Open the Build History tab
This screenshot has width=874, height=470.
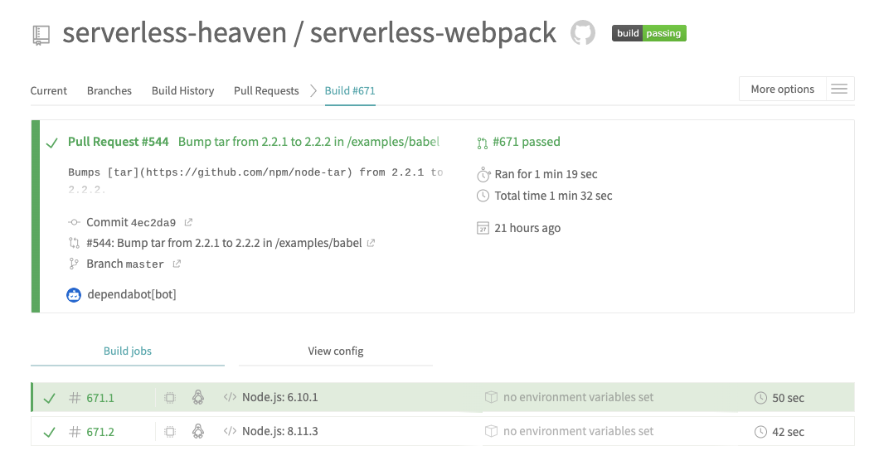(182, 91)
